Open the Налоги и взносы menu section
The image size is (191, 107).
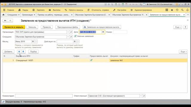click(x=76, y=10)
